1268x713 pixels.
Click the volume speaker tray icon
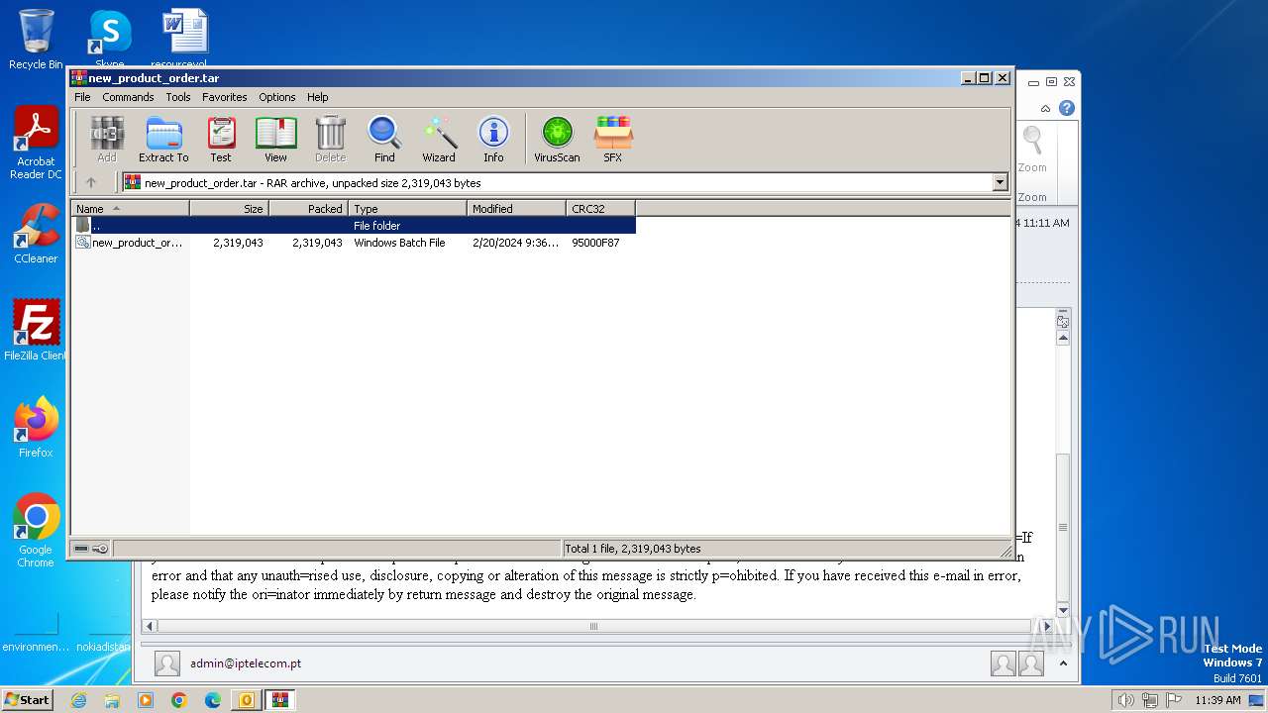click(x=1126, y=700)
